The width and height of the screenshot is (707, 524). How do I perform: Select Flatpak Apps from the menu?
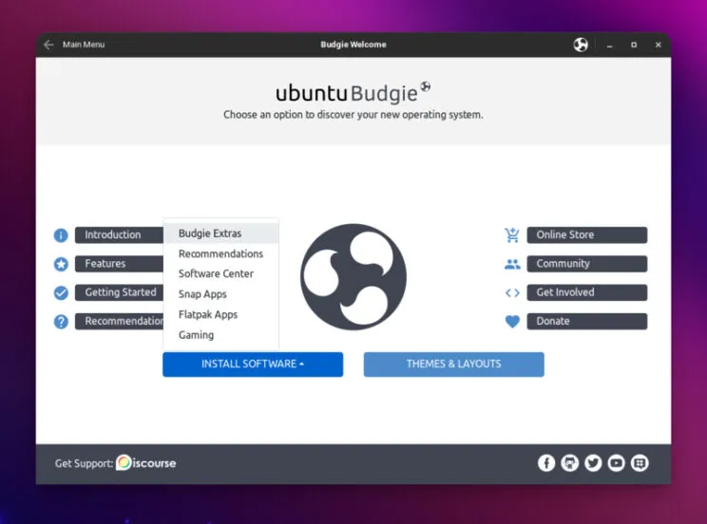point(208,314)
